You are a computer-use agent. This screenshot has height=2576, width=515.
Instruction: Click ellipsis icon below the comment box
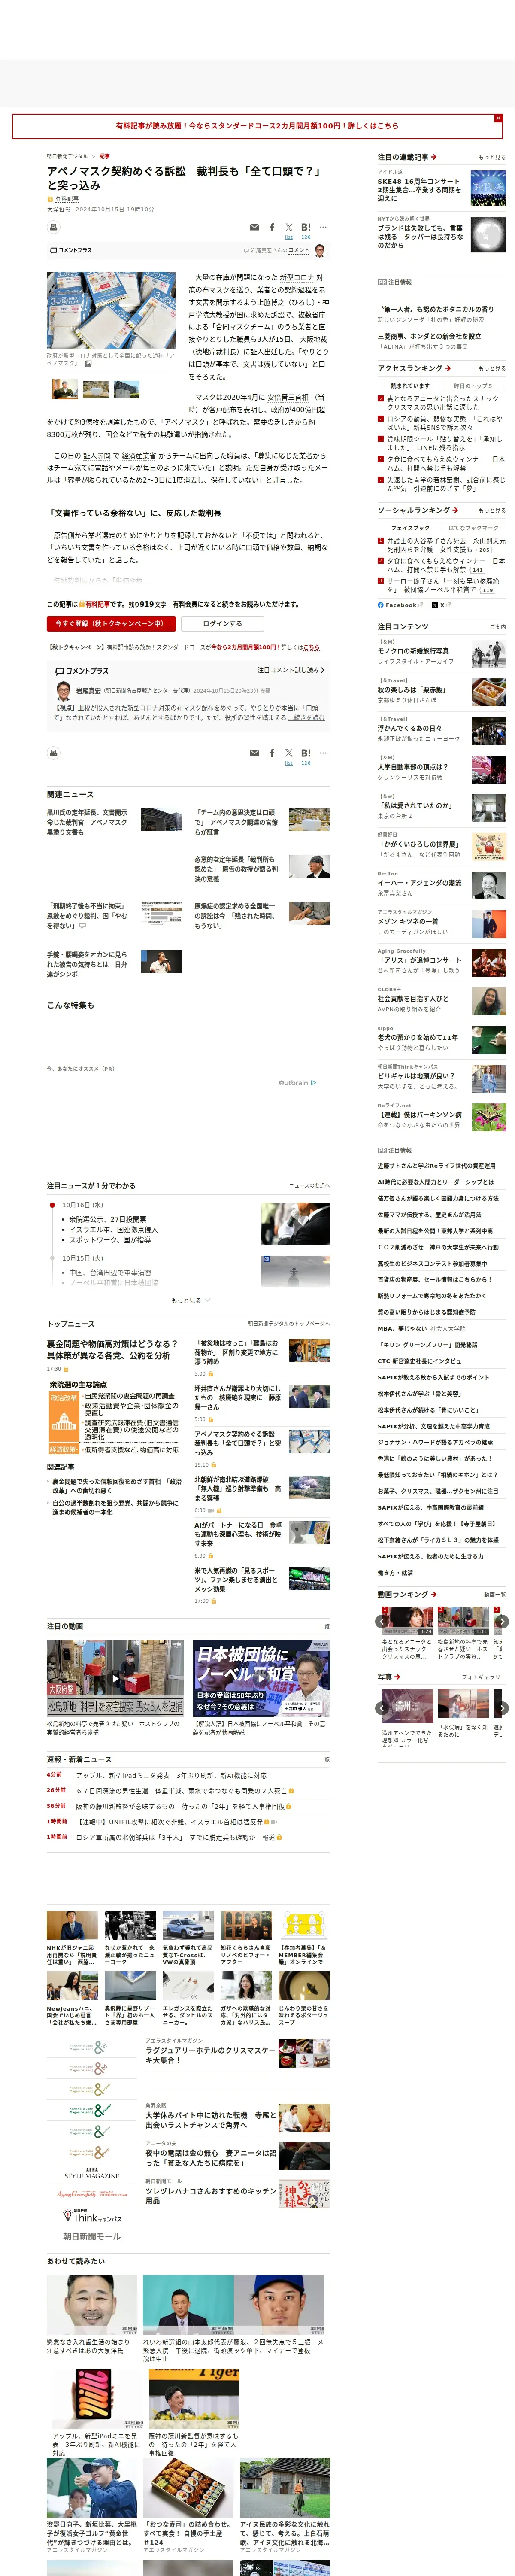tap(323, 752)
